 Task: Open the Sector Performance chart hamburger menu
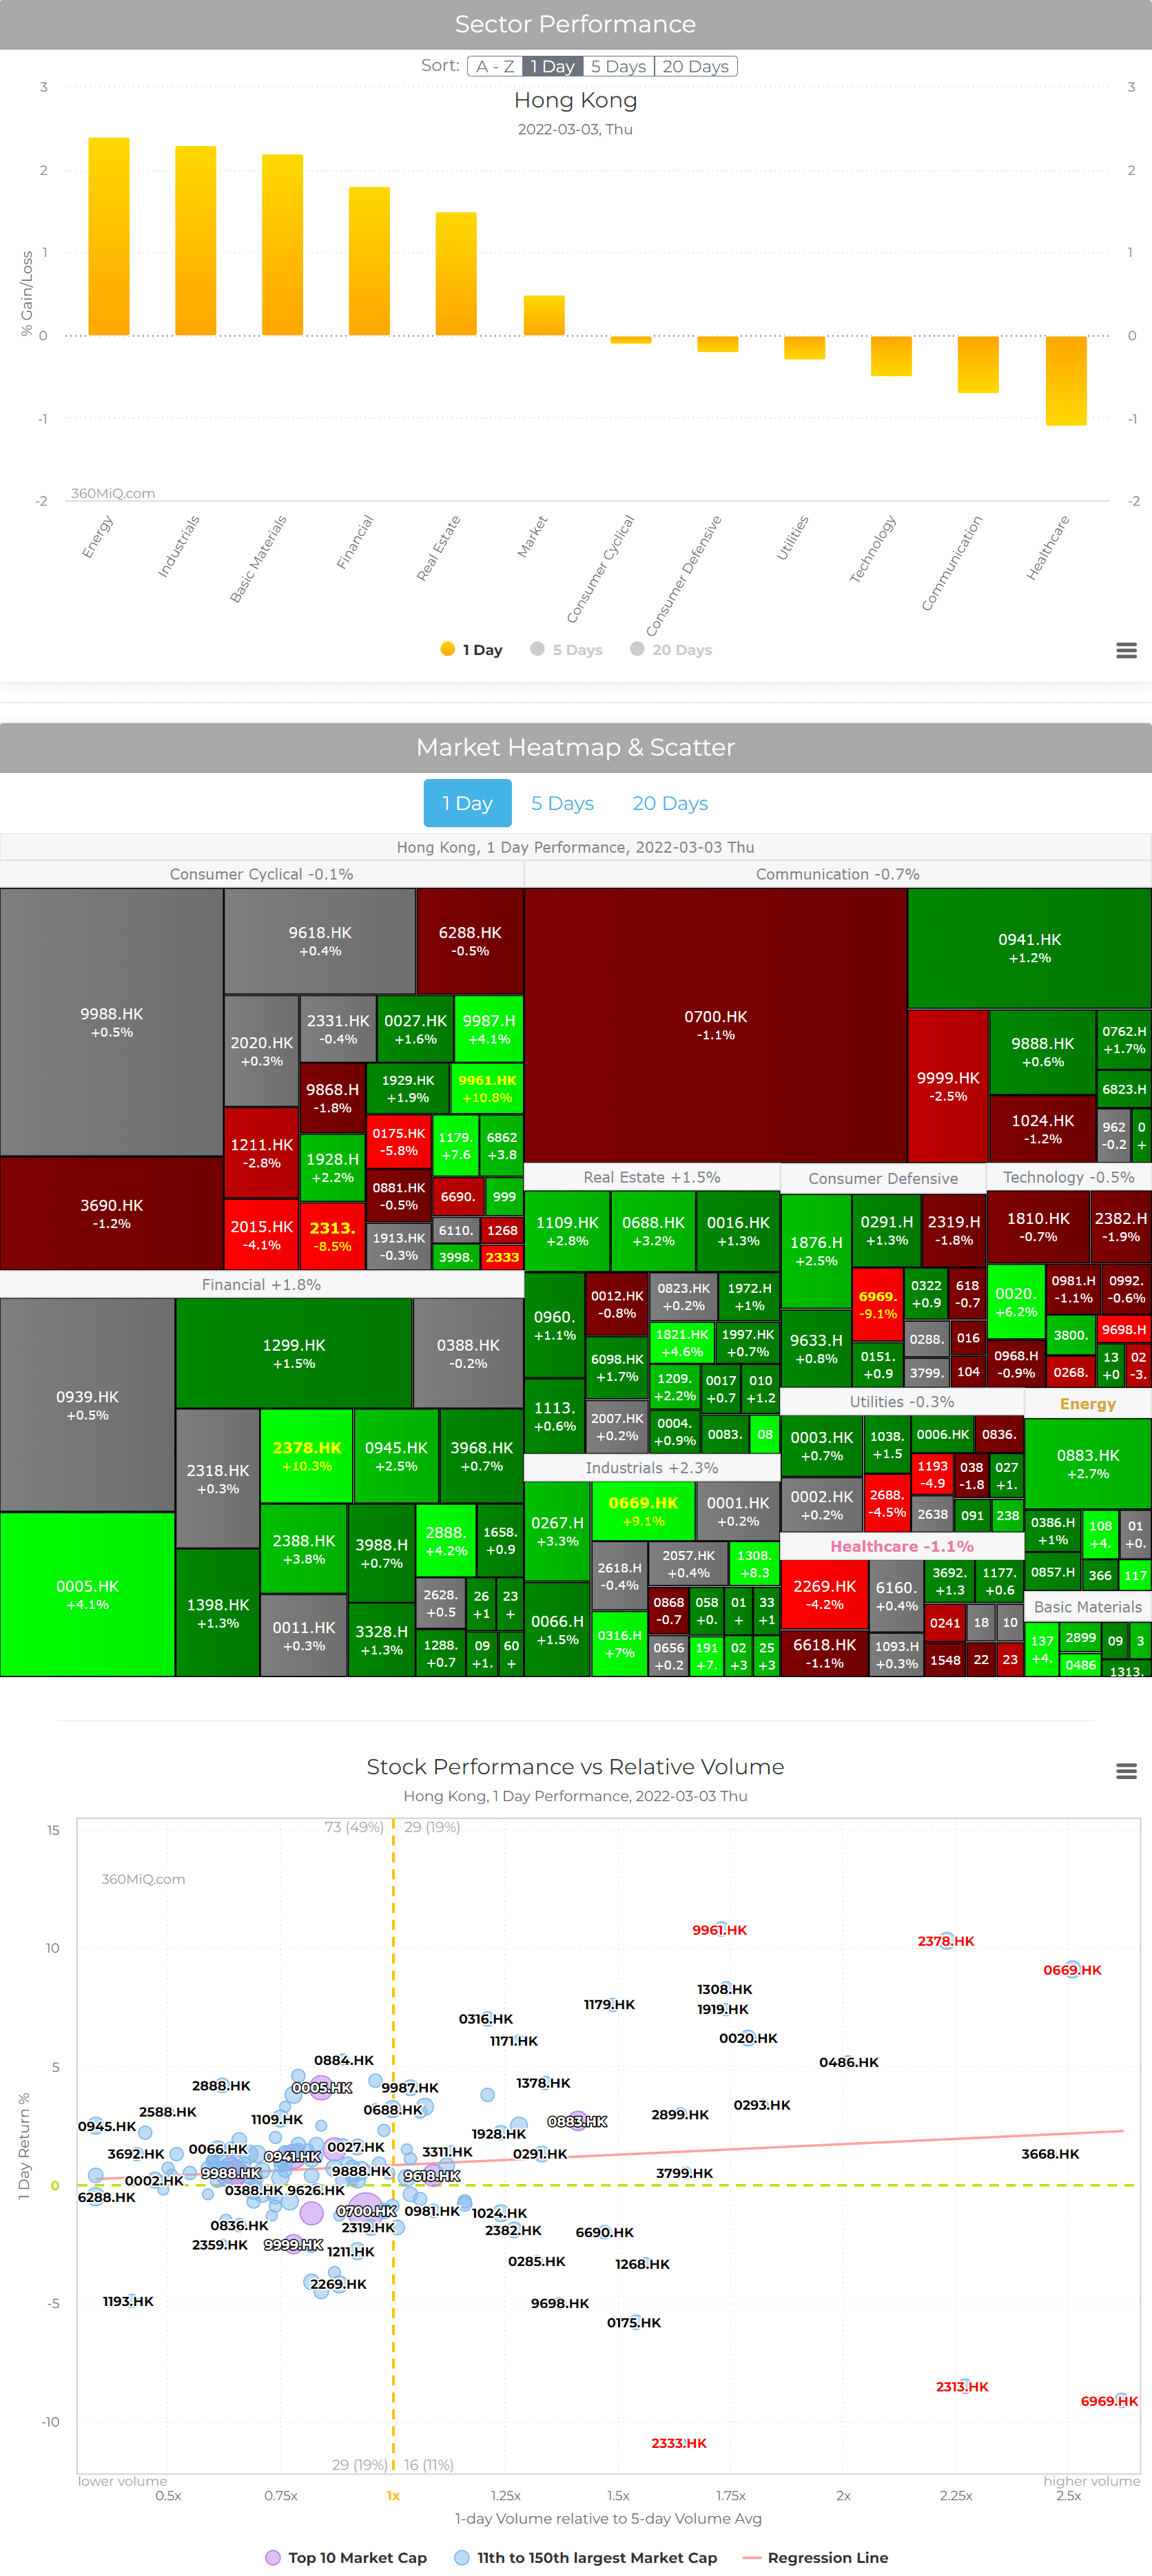coord(1126,651)
